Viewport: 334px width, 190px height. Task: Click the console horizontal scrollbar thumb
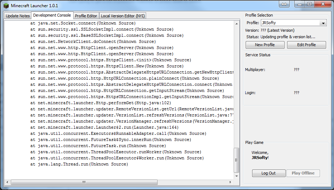click(84, 182)
